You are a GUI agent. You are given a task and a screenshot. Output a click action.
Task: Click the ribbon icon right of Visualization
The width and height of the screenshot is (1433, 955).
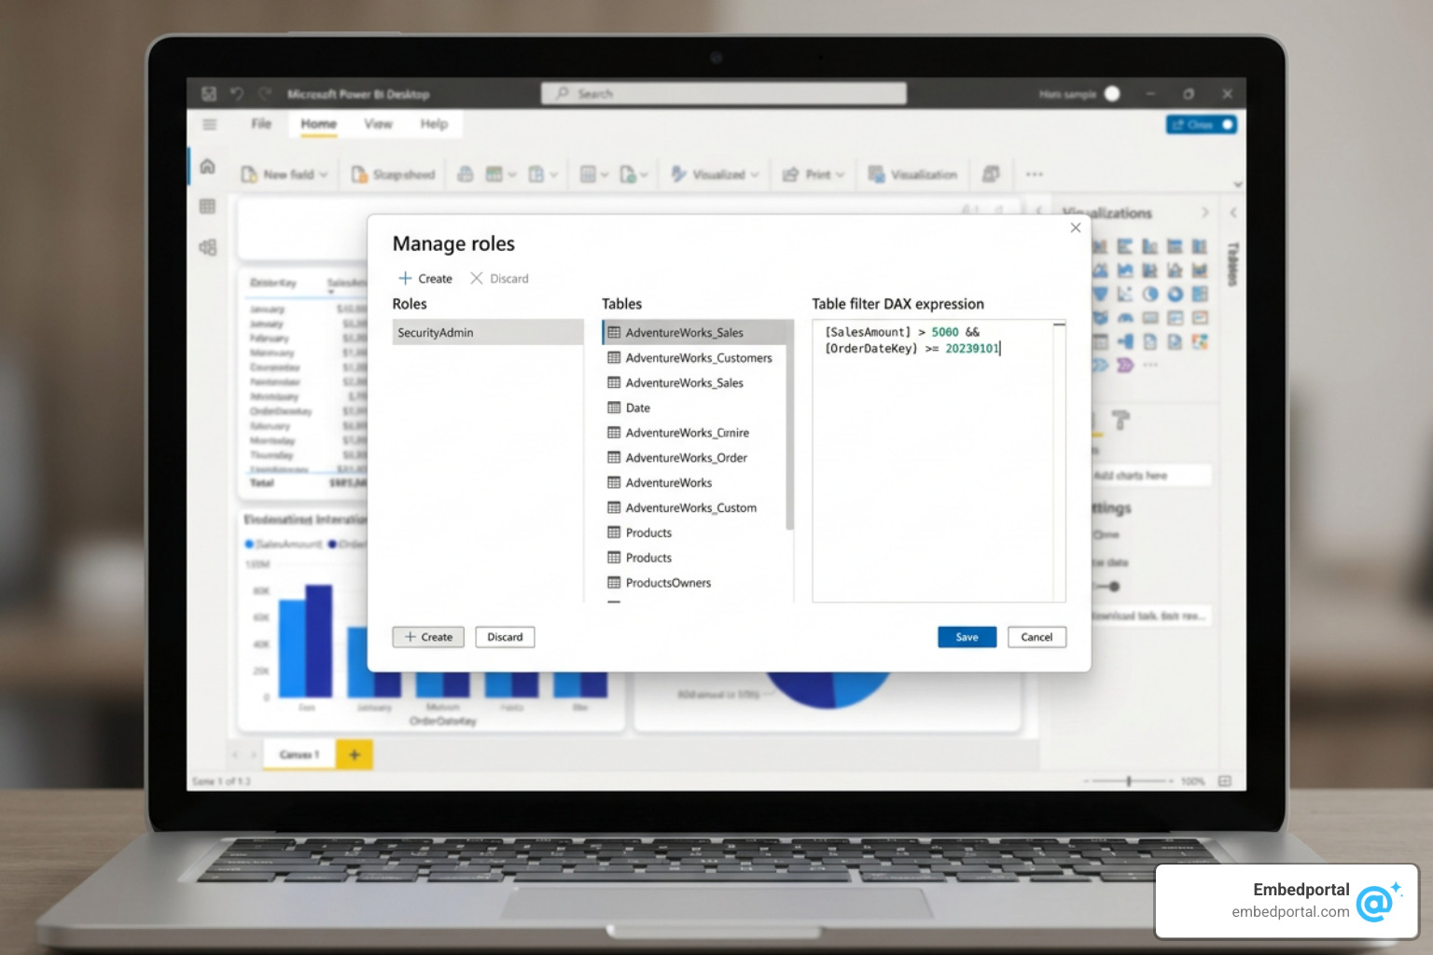pos(991,174)
